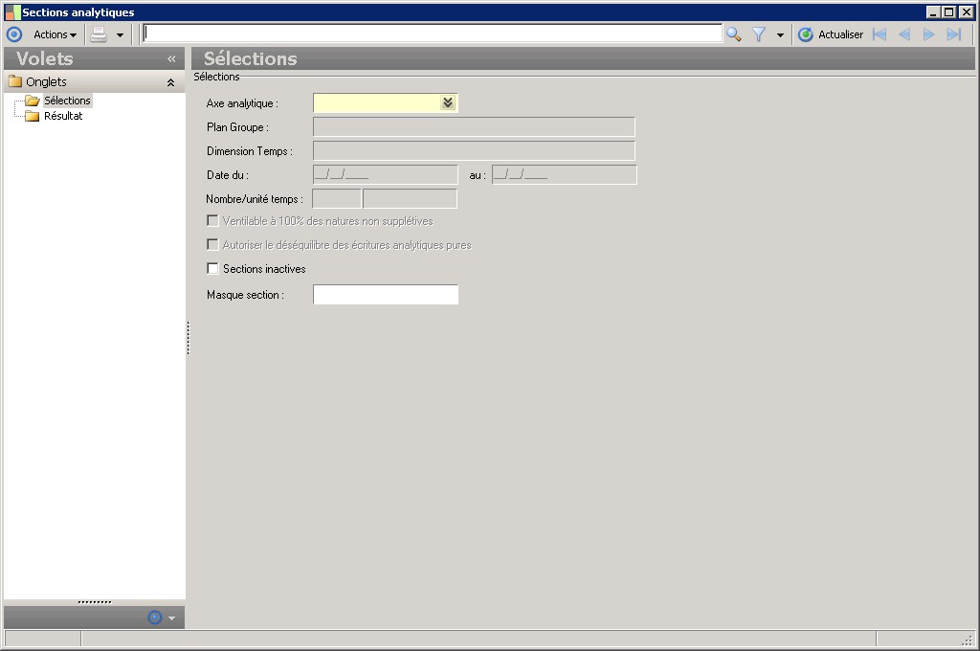The image size is (980, 651).
Task: Click the Sélections open folder icon
Action: pos(33,101)
